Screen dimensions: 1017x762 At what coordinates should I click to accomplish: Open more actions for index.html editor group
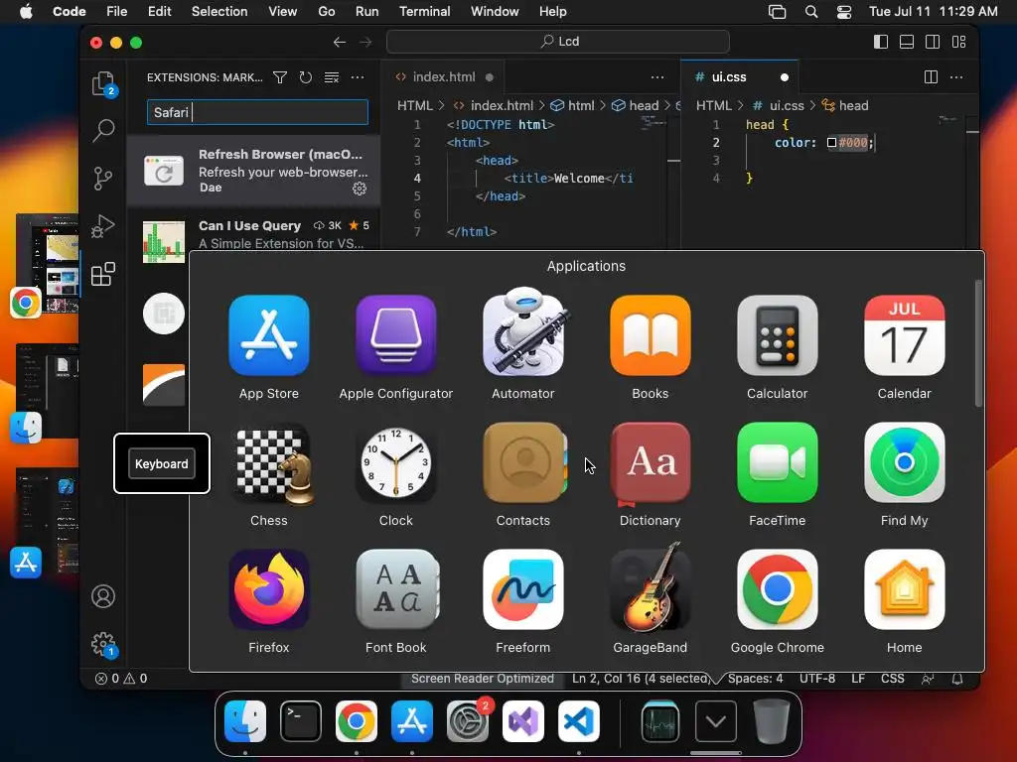point(657,77)
